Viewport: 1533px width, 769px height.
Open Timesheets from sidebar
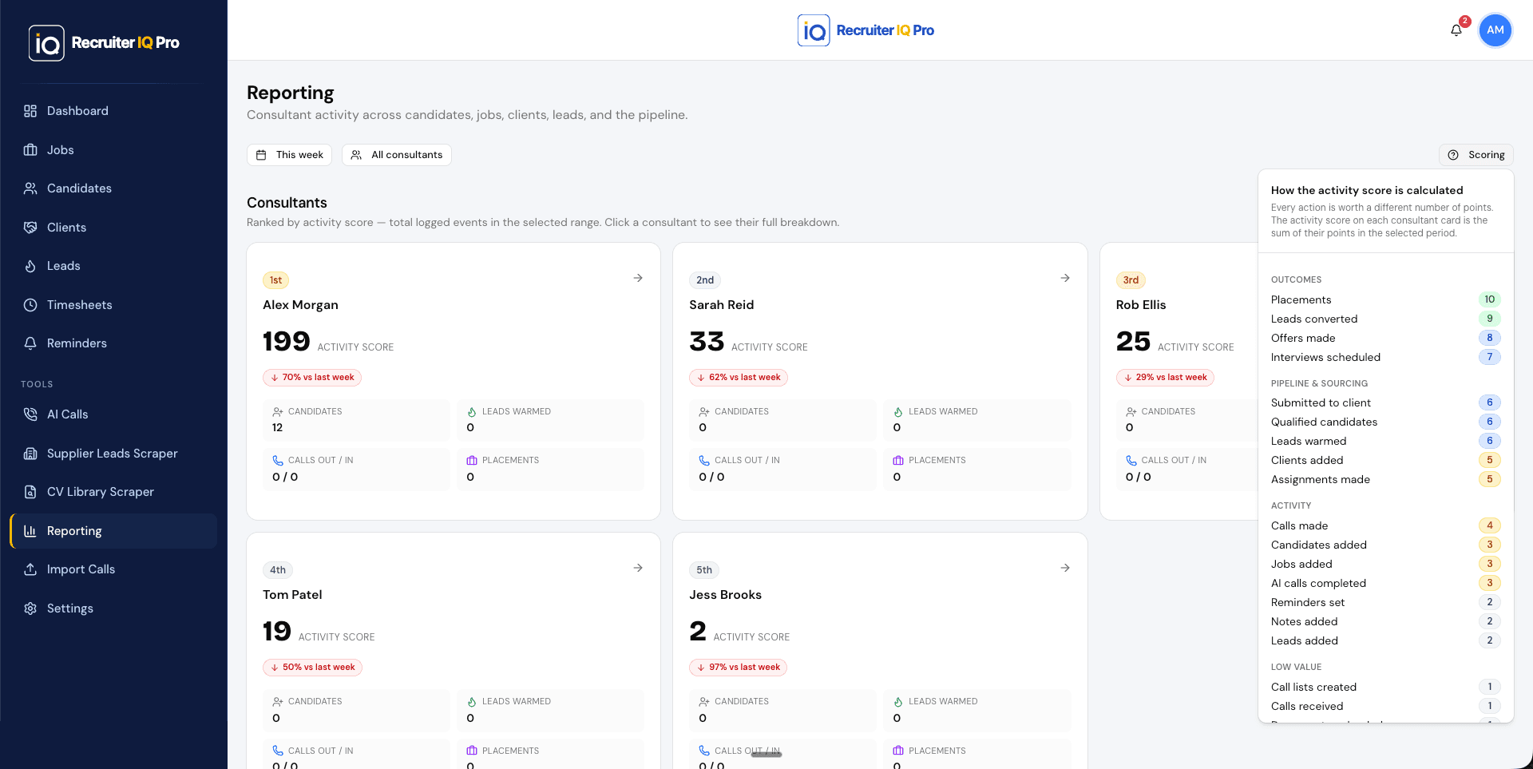(113, 305)
